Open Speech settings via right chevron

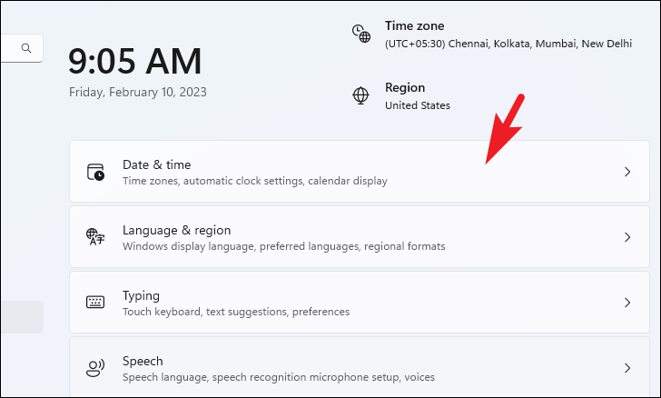pos(627,368)
